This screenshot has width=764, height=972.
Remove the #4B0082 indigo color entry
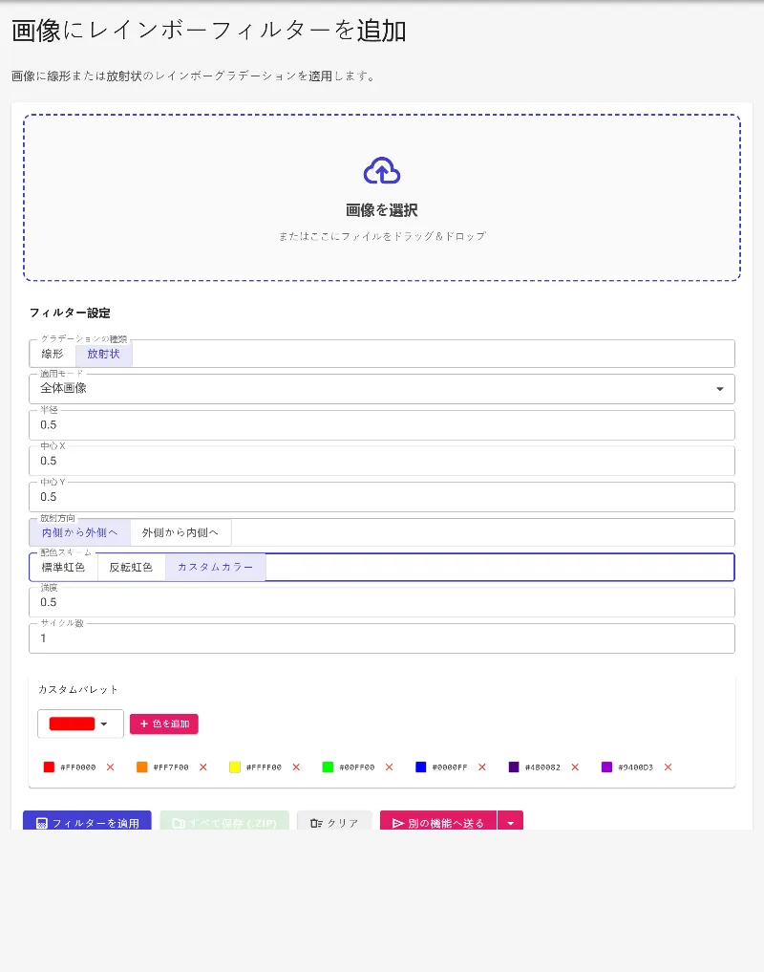[575, 767]
